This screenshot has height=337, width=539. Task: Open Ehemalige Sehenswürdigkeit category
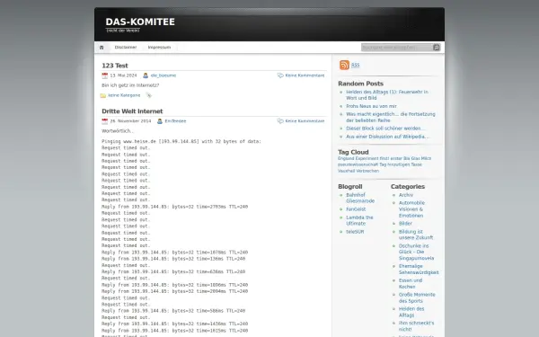coord(419,270)
